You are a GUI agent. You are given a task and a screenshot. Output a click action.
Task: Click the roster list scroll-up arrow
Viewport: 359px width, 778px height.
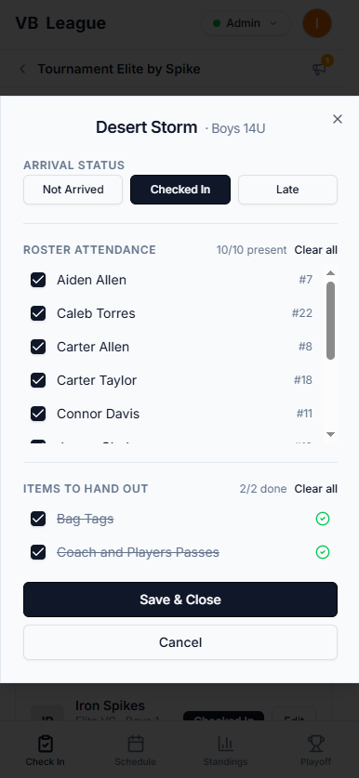tap(330, 273)
